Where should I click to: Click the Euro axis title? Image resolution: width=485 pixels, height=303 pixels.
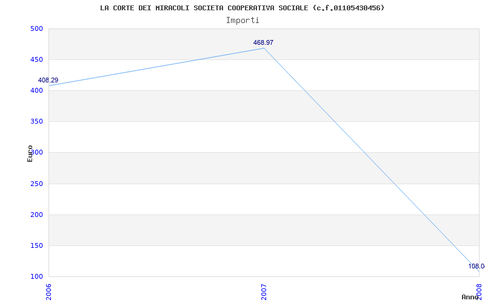[30, 153]
